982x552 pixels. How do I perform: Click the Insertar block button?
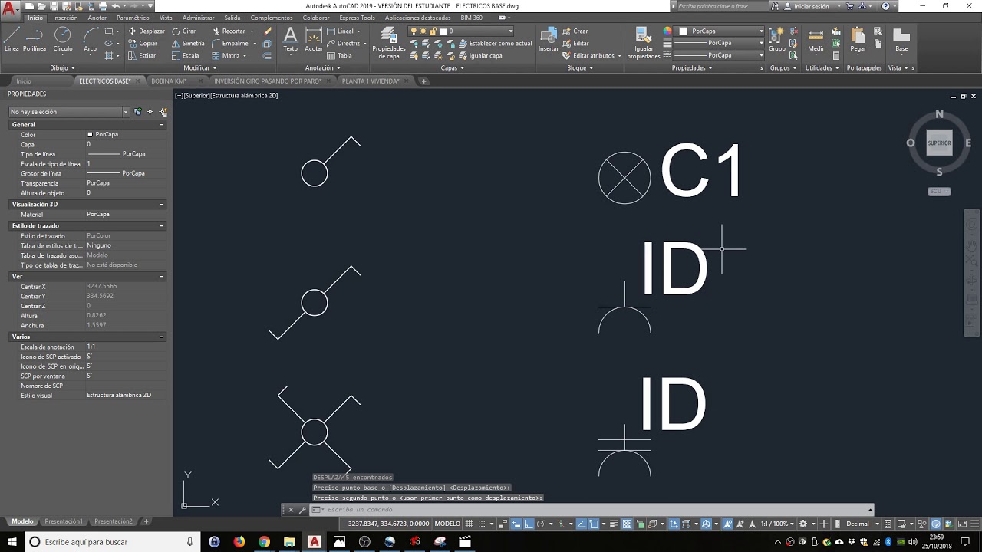549,39
